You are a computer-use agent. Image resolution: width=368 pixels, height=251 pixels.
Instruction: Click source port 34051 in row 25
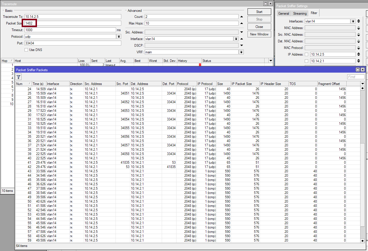125,93
